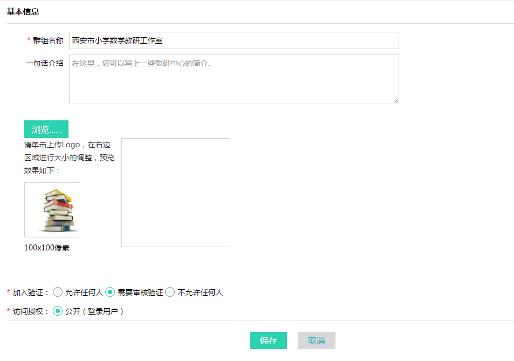Click the 加入验证 label
Screen dimensions: 514x361
31,292
